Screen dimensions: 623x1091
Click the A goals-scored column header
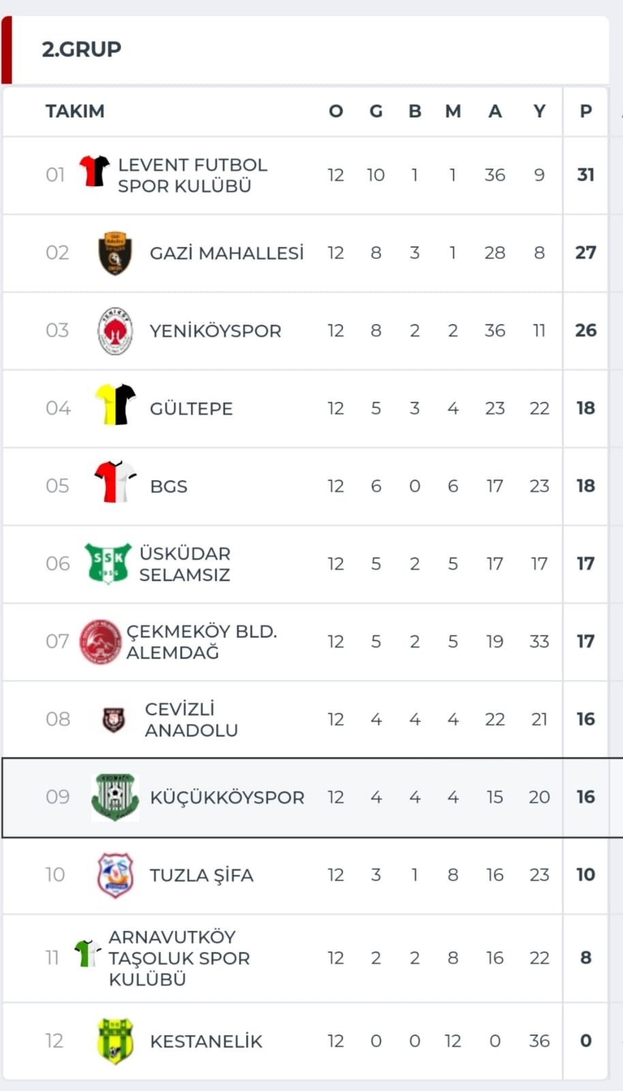(495, 111)
